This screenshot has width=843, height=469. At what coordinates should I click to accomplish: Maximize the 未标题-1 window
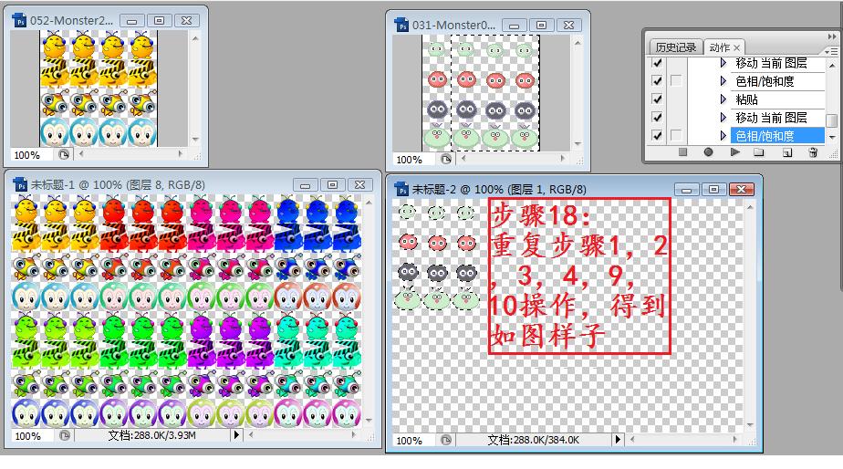tap(332, 185)
